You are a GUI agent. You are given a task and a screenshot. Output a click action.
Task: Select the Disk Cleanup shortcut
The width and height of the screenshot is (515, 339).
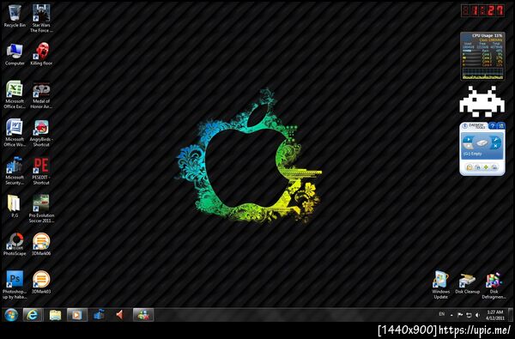pos(468,283)
